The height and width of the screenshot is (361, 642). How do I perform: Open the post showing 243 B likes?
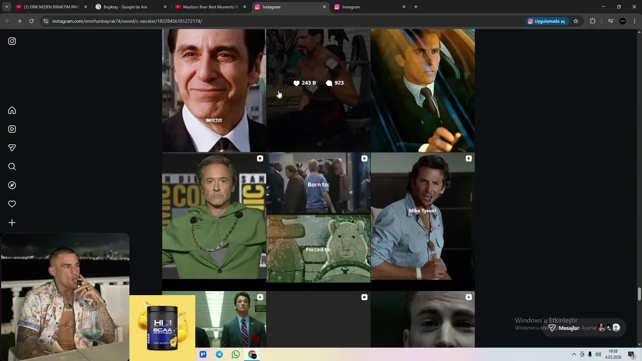click(x=318, y=90)
